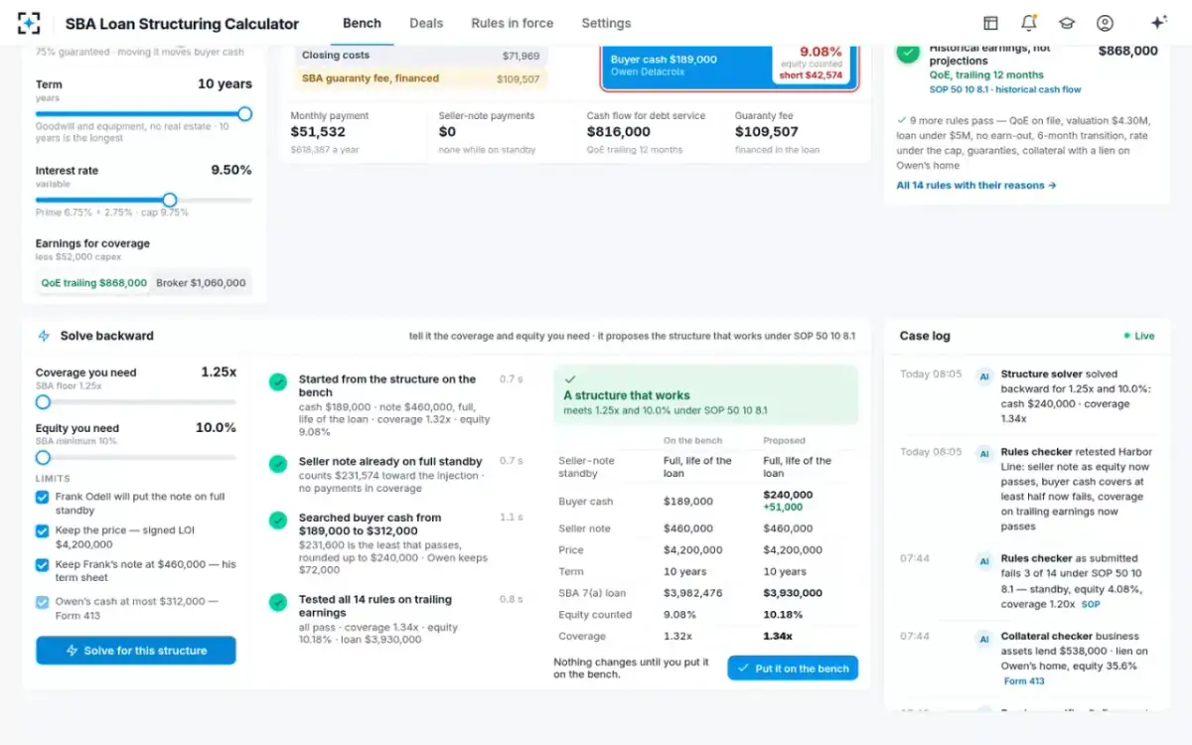Click the Monthly payment $51,532 value
The height and width of the screenshot is (745, 1192).
(x=318, y=132)
